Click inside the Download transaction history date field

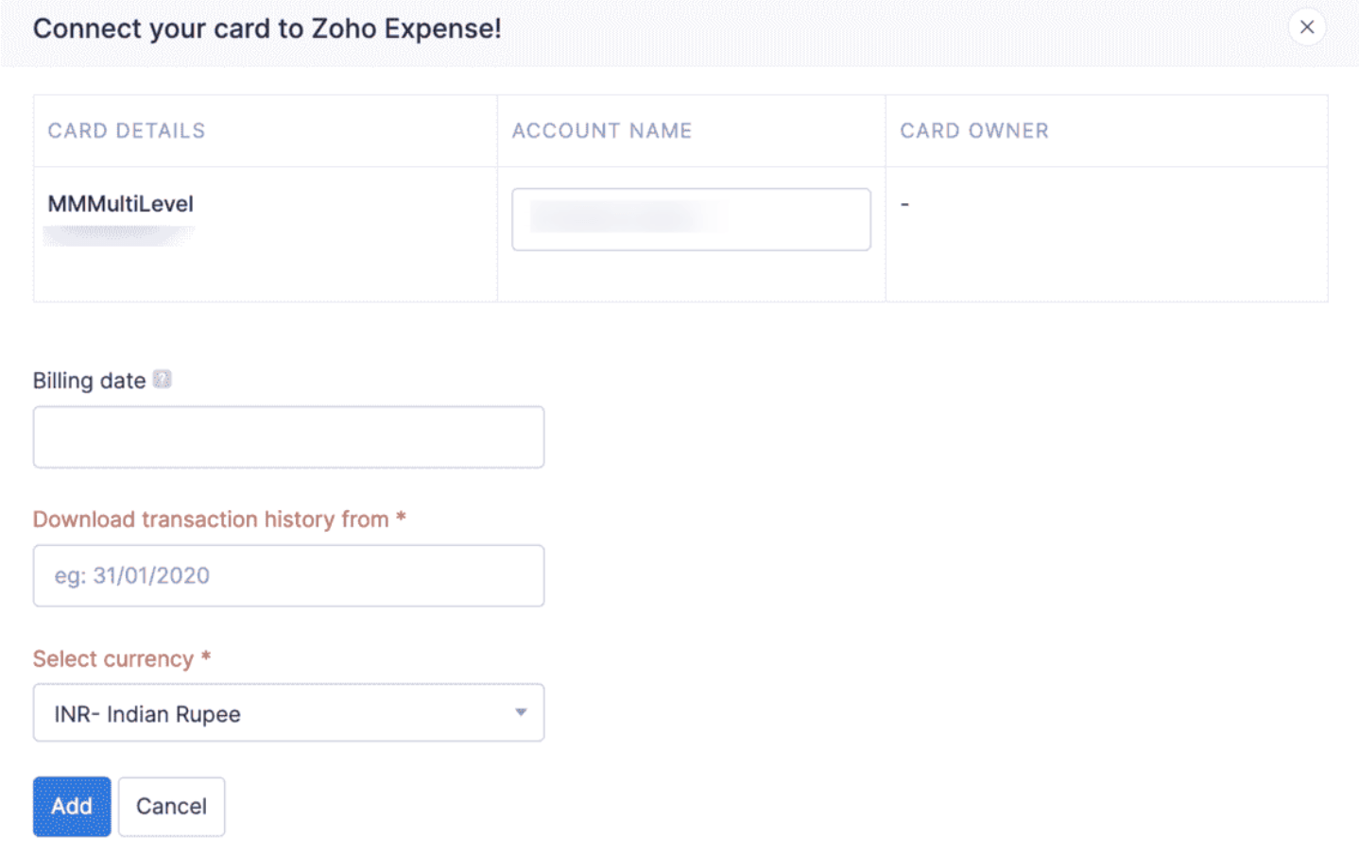click(288, 575)
